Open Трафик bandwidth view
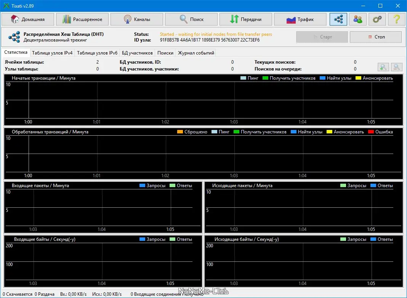407x298 pixels. coord(300,19)
